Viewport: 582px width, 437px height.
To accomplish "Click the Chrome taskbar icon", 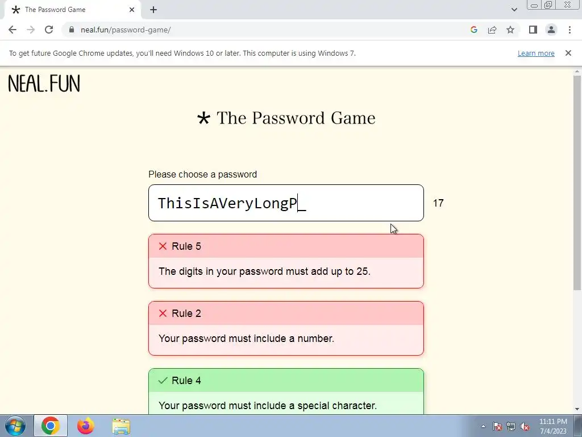I will [51, 426].
